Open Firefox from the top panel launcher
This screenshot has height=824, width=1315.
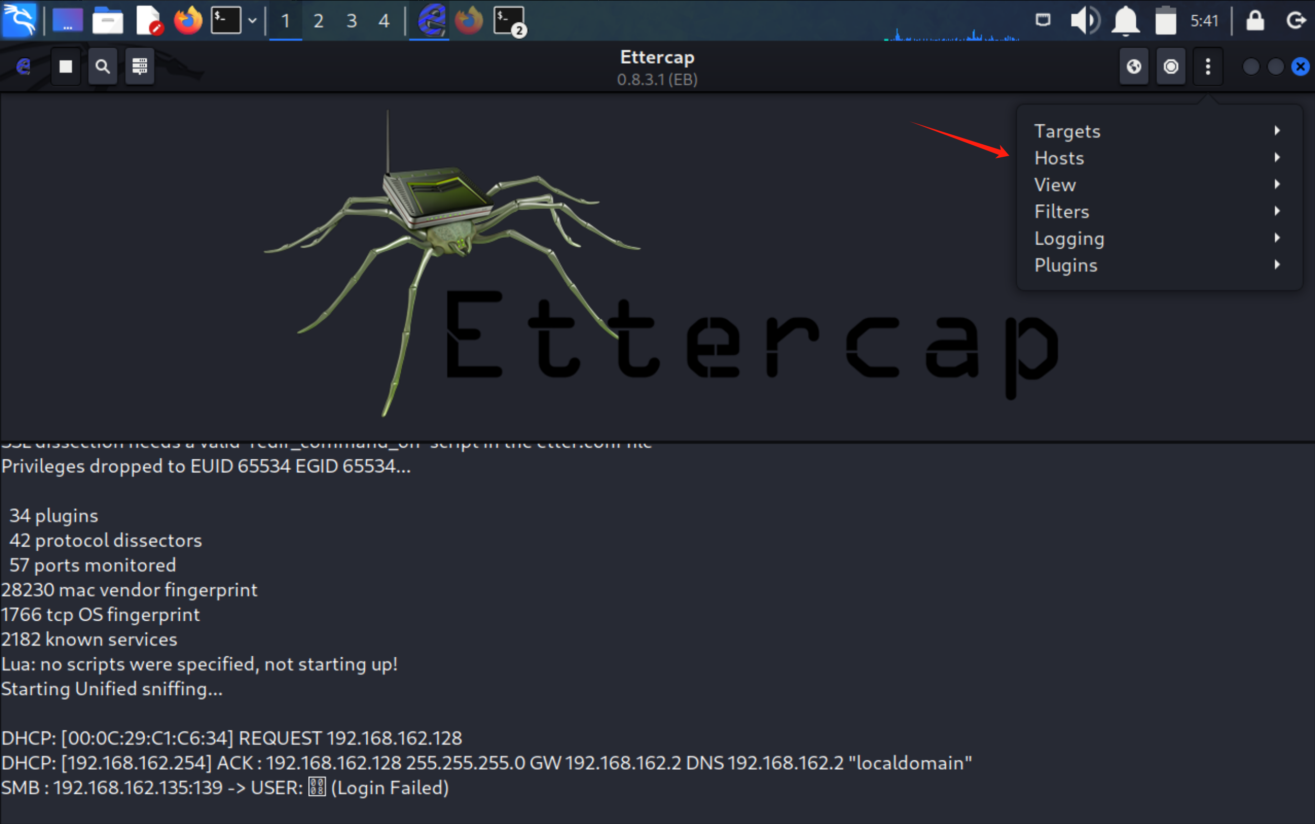click(x=188, y=21)
